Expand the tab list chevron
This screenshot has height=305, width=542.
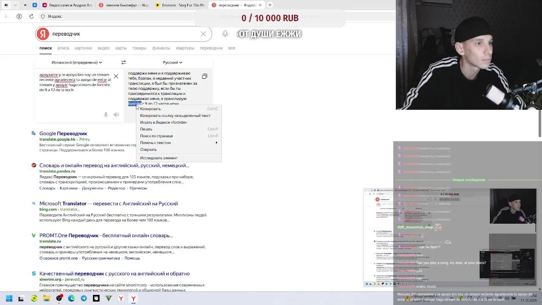click(16, 5)
